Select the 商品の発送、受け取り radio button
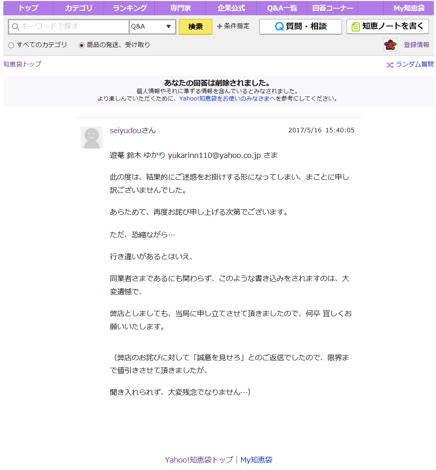The image size is (436, 470). click(x=82, y=45)
